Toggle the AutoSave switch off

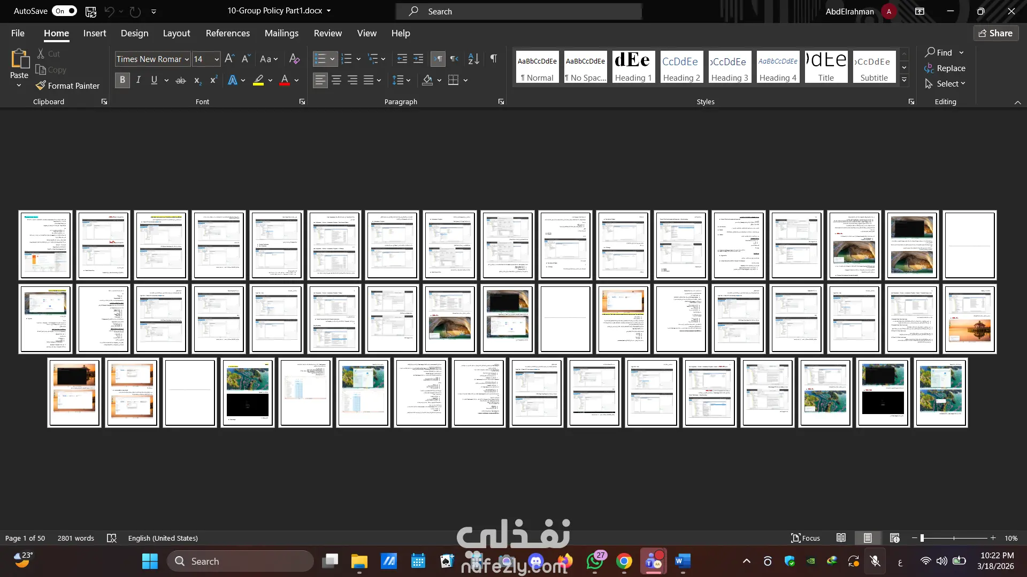coord(64,11)
